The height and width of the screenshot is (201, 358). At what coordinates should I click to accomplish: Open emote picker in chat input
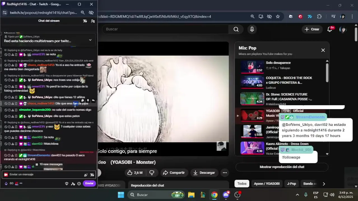click(x=86, y=175)
